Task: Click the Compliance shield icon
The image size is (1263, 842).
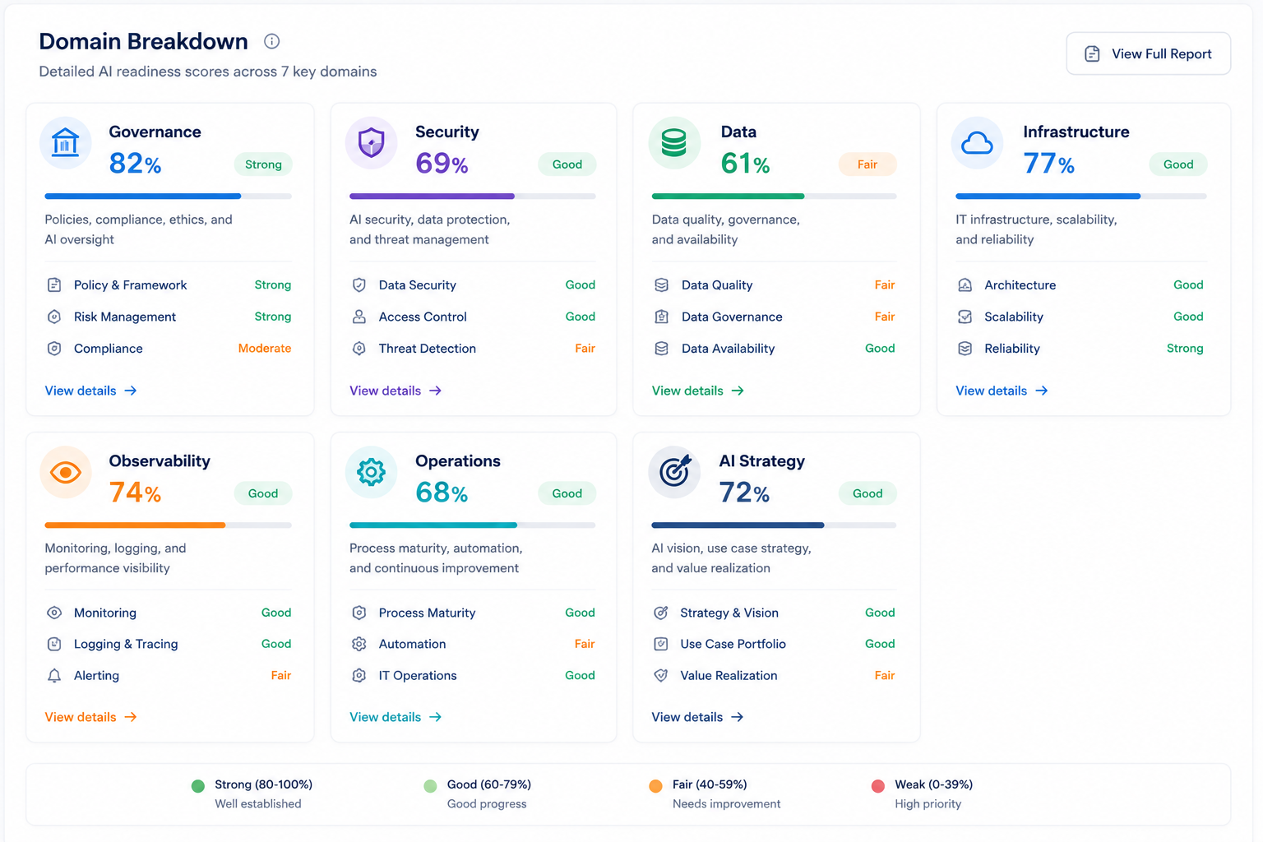Action: point(54,349)
